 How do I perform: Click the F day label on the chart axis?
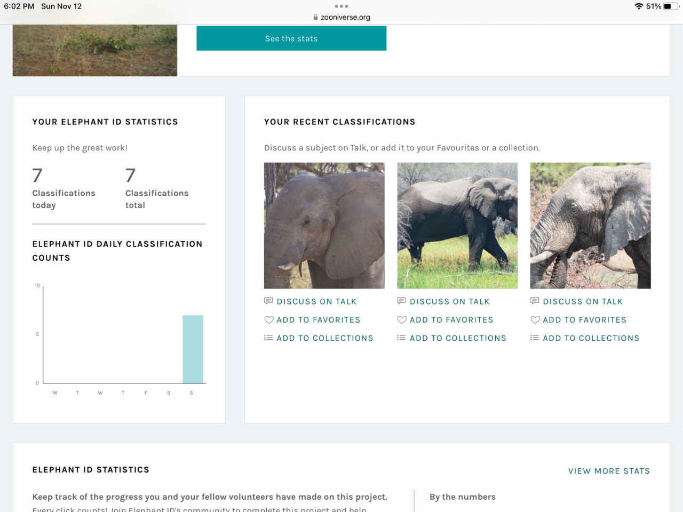click(x=146, y=393)
